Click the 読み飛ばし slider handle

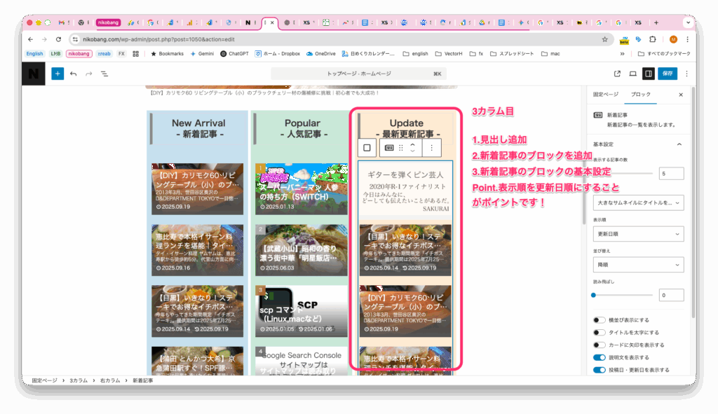tap(594, 295)
